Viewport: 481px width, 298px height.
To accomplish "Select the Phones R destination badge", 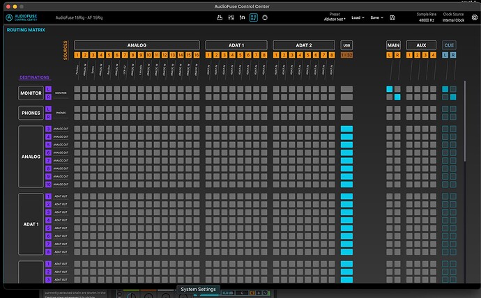I will [48, 117].
